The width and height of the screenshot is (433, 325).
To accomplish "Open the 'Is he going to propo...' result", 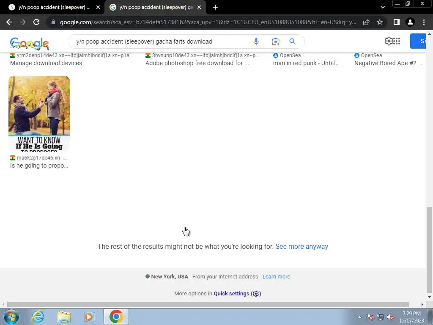I will [39, 165].
